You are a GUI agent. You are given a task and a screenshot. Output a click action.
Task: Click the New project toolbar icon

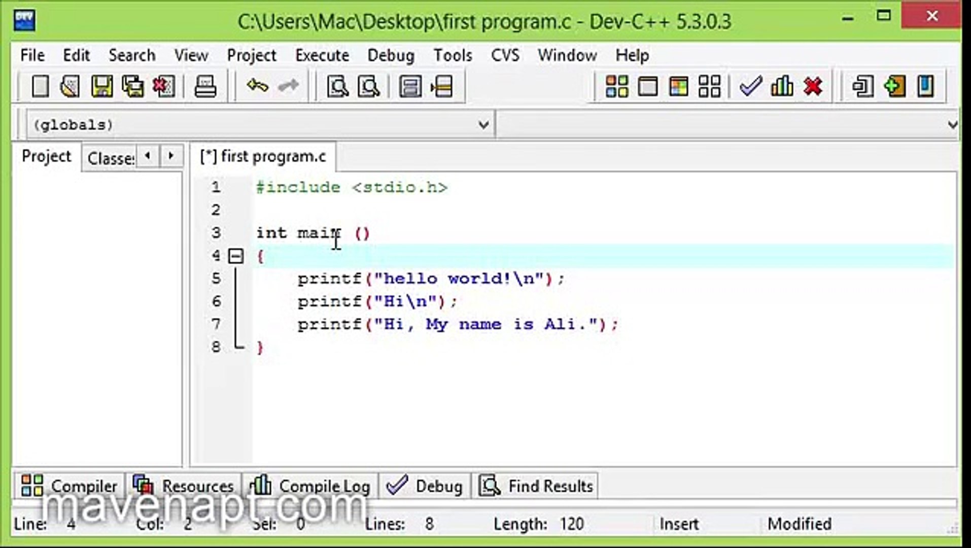click(x=863, y=86)
